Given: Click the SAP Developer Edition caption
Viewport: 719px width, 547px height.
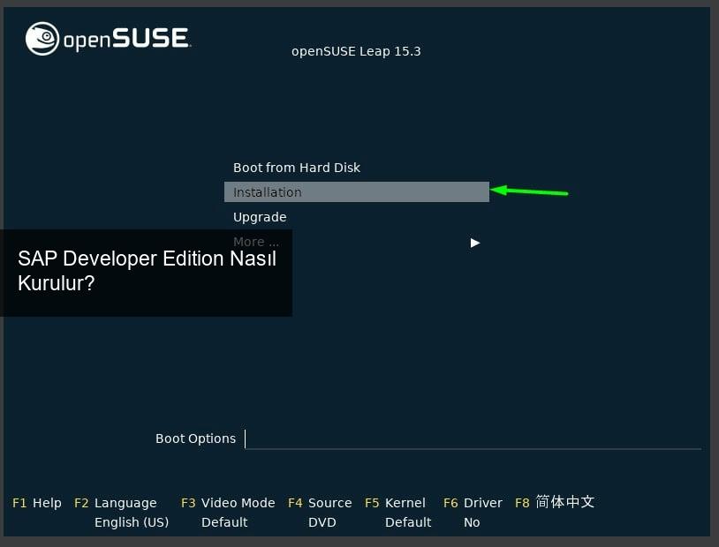Looking at the screenshot, I should pyautogui.click(x=147, y=271).
